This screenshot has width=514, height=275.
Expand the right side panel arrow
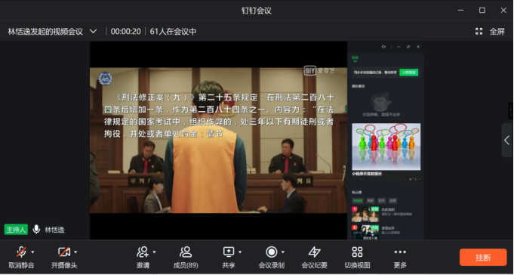tap(506, 141)
